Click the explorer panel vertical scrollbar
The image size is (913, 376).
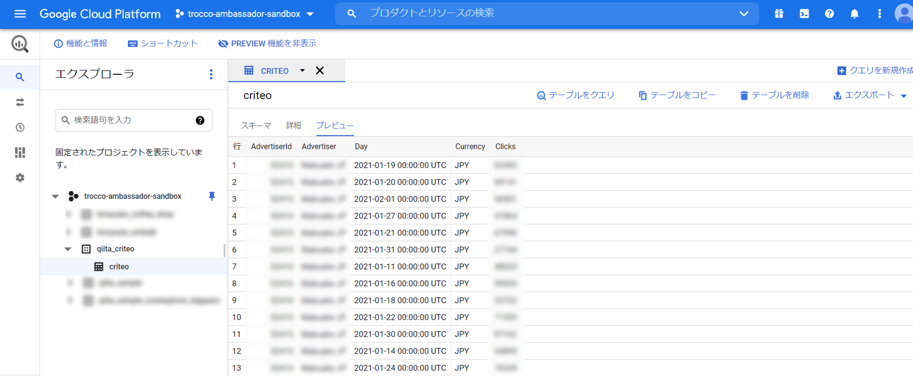(x=224, y=250)
